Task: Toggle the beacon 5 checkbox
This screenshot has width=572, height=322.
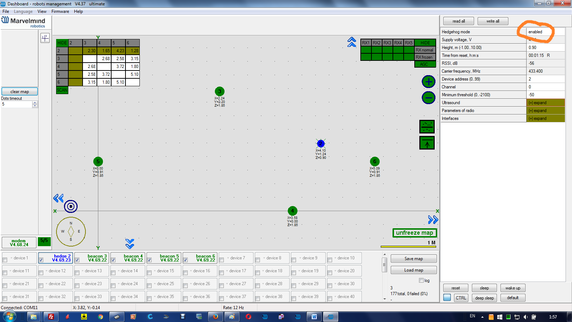Action: coord(149,260)
